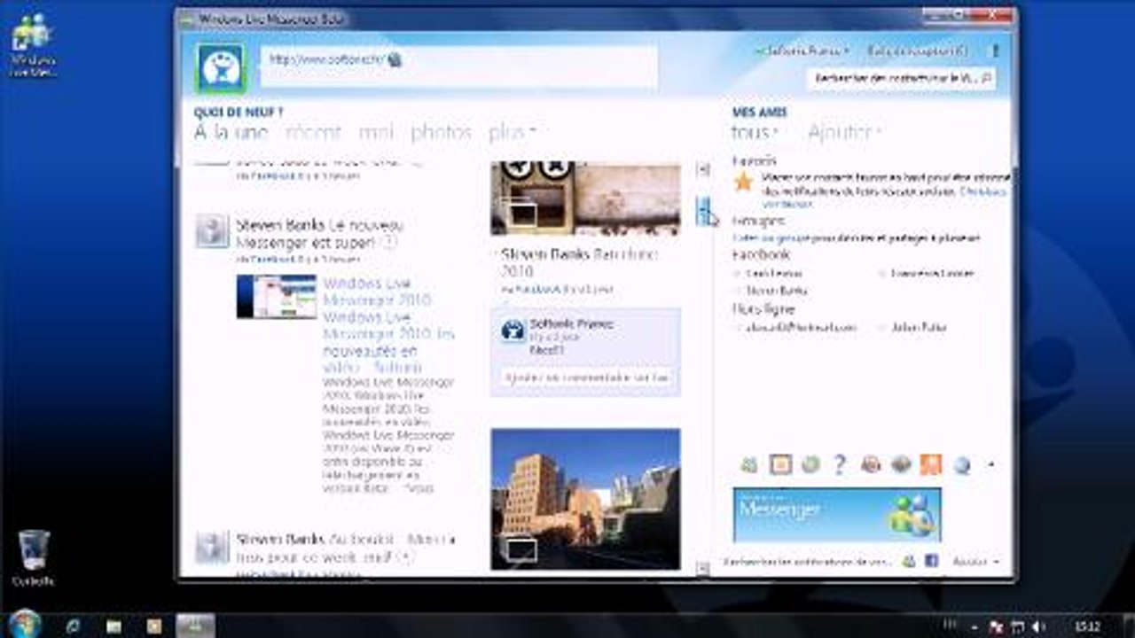Collapse the Facebook contacts group
This screenshot has height=638, width=1135.
coord(761,255)
